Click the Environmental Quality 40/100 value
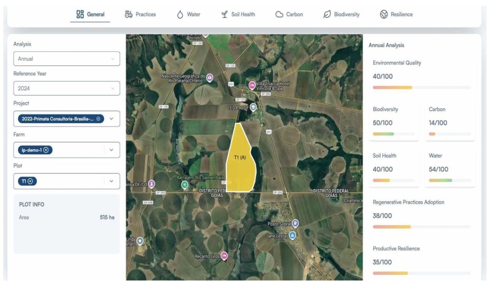The image size is (488, 285). tap(383, 77)
